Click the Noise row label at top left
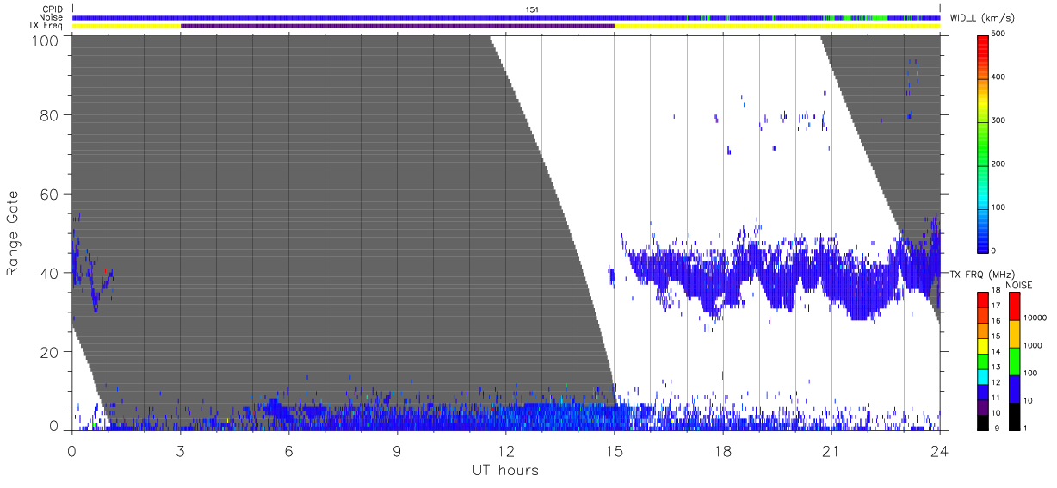The height and width of the screenshot is (488, 1057). point(52,17)
